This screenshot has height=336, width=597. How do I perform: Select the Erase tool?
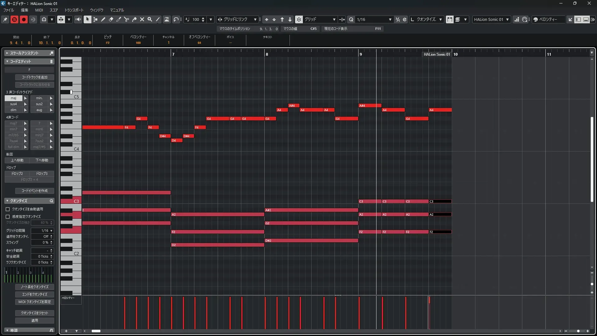point(111,19)
